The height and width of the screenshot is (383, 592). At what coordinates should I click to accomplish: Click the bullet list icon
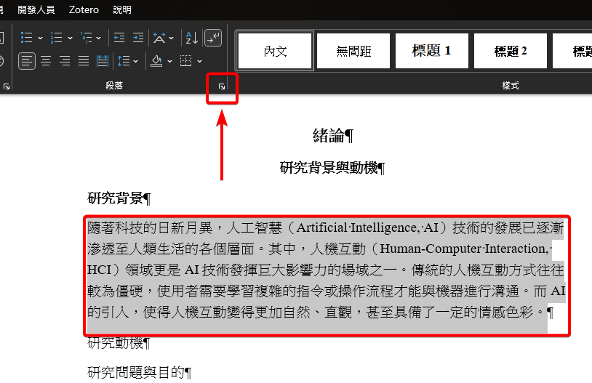pyautogui.click(x=27, y=38)
